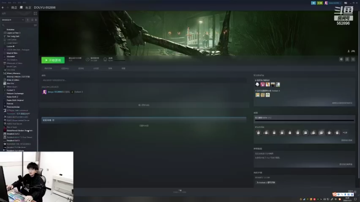Open the games and software collection dropdown
360x202 pixels.
[x=13, y=20]
